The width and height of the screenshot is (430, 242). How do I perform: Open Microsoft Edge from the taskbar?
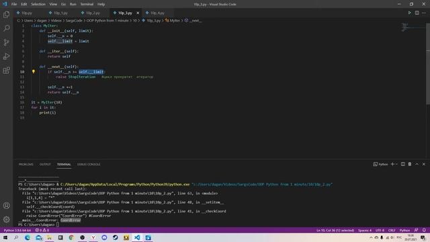pos(28,237)
